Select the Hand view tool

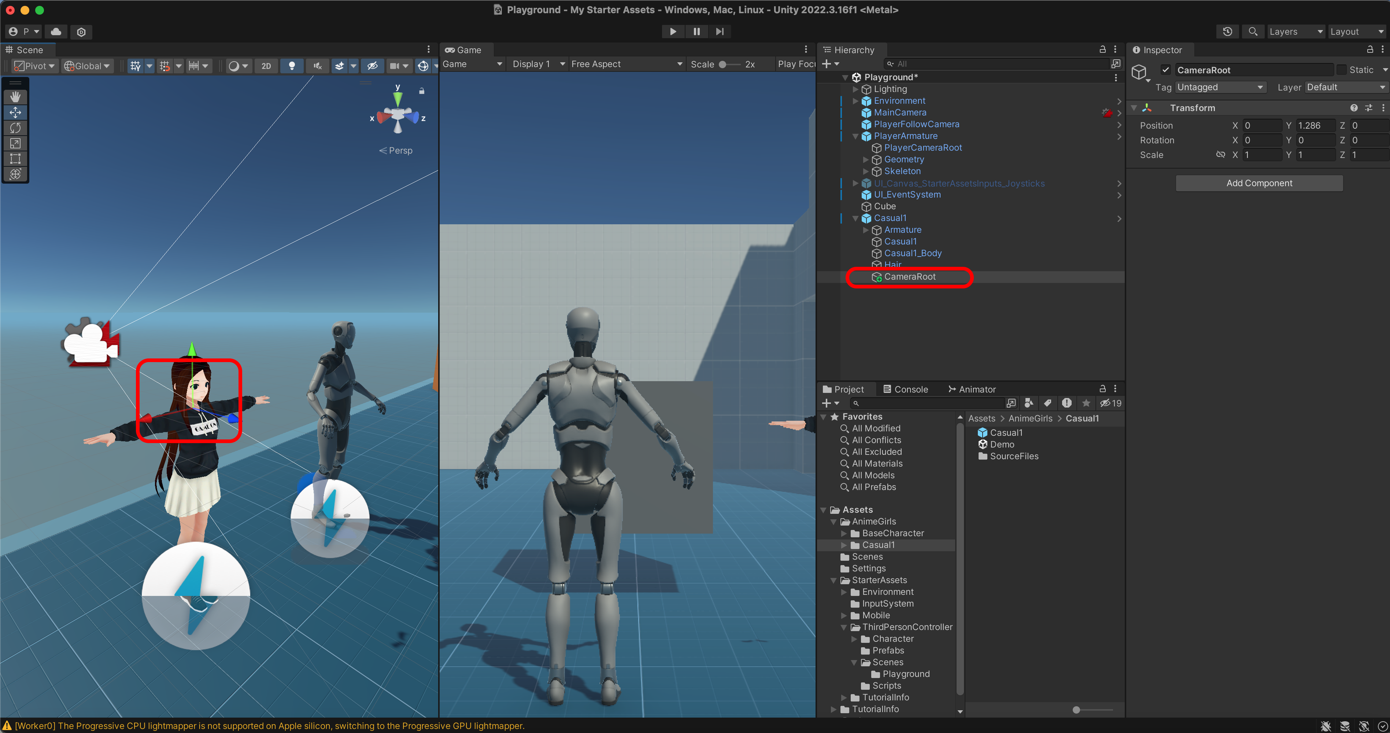tap(15, 97)
